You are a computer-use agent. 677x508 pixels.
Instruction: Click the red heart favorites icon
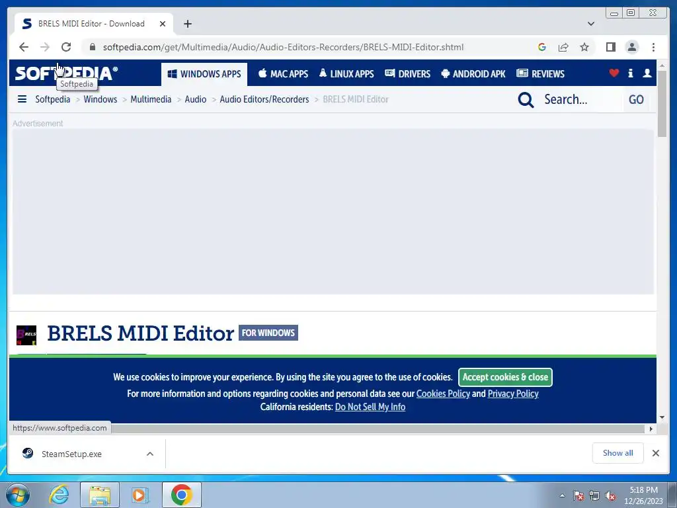coord(614,73)
